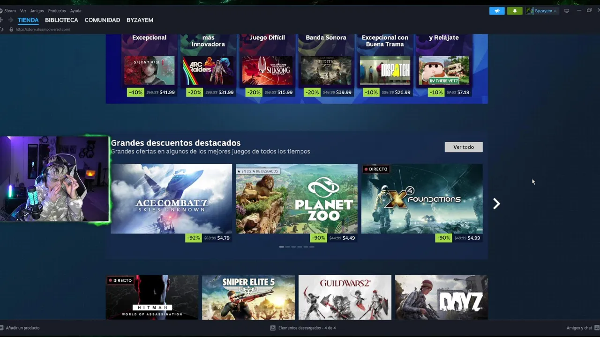Select the first carousel page dot
600x337 pixels.
(x=281, y=247)
